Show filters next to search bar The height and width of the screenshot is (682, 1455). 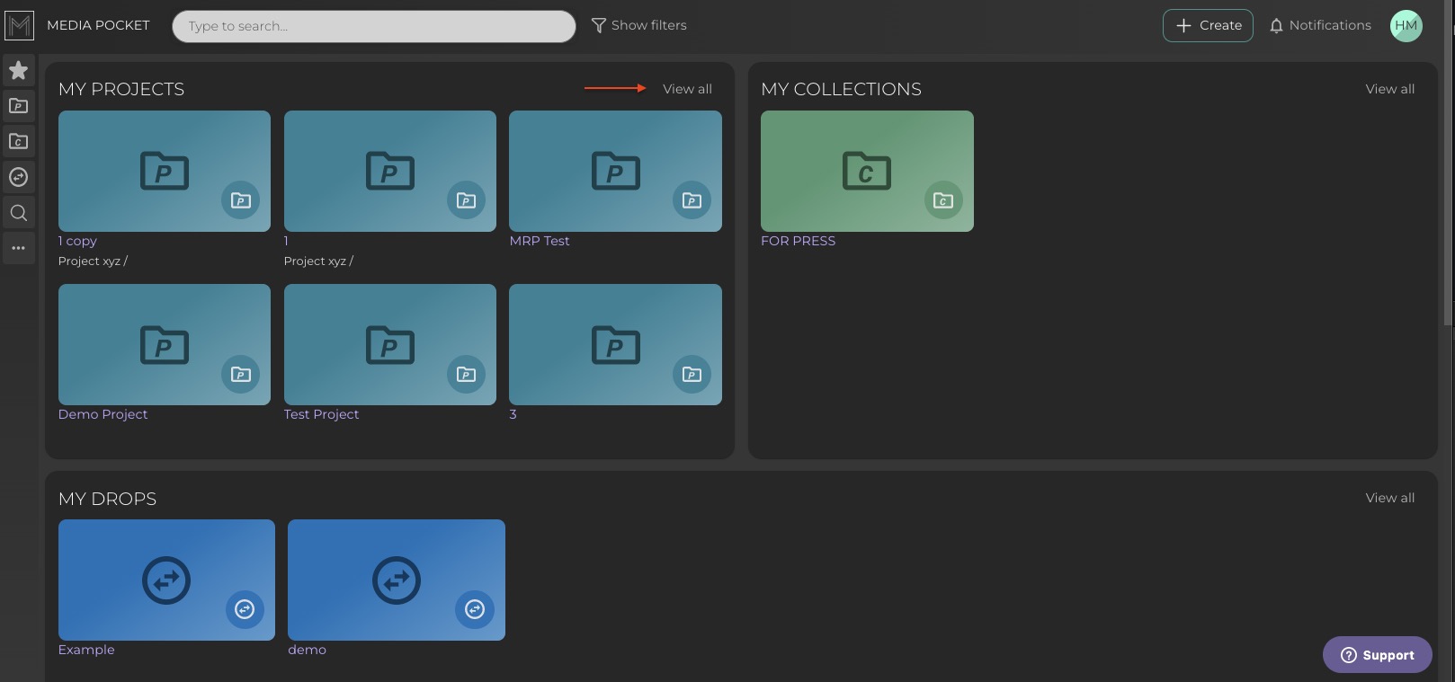click(638, 25)
